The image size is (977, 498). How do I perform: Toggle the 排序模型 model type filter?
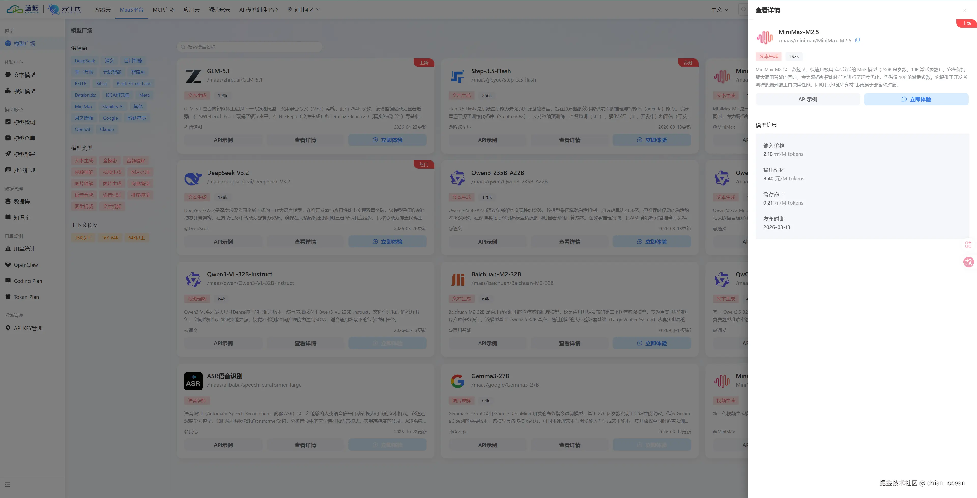pos(140,195)
